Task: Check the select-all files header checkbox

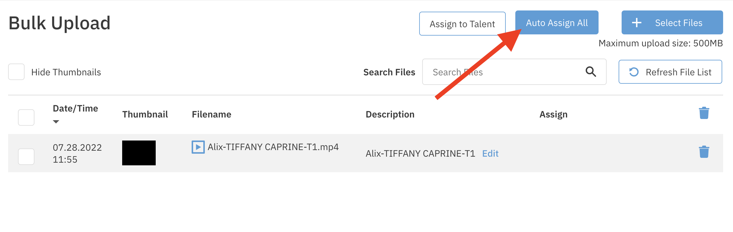Action: point(26,117)
